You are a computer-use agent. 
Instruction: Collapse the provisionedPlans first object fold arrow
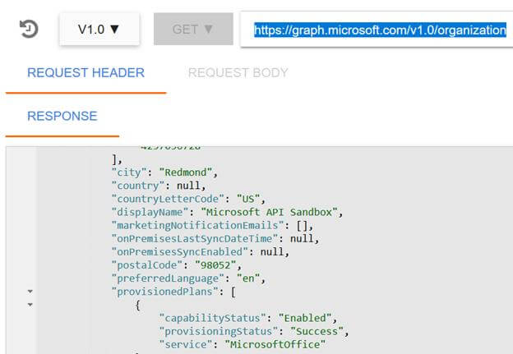pyautogui.click(x=30, y=305)
